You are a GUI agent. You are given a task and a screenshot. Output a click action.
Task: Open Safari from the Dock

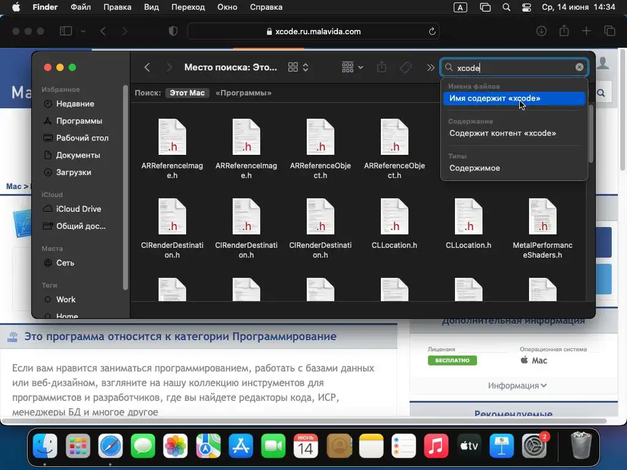[110, 446]
